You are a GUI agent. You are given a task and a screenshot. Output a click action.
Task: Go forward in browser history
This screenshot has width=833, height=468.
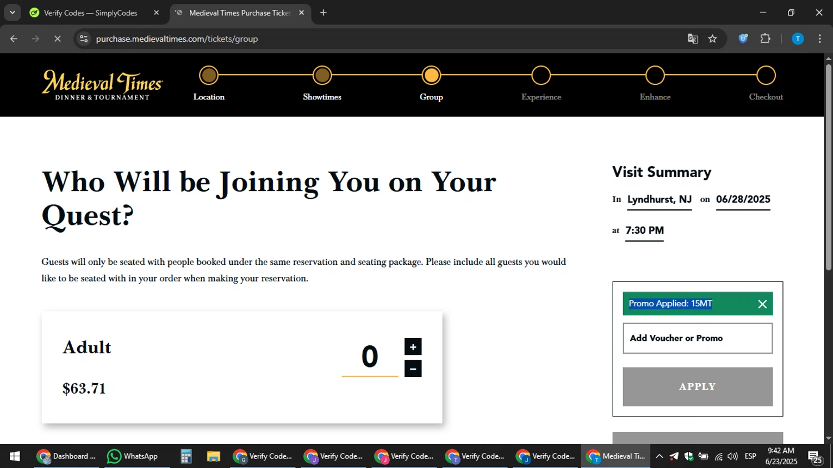coord(36,39)
